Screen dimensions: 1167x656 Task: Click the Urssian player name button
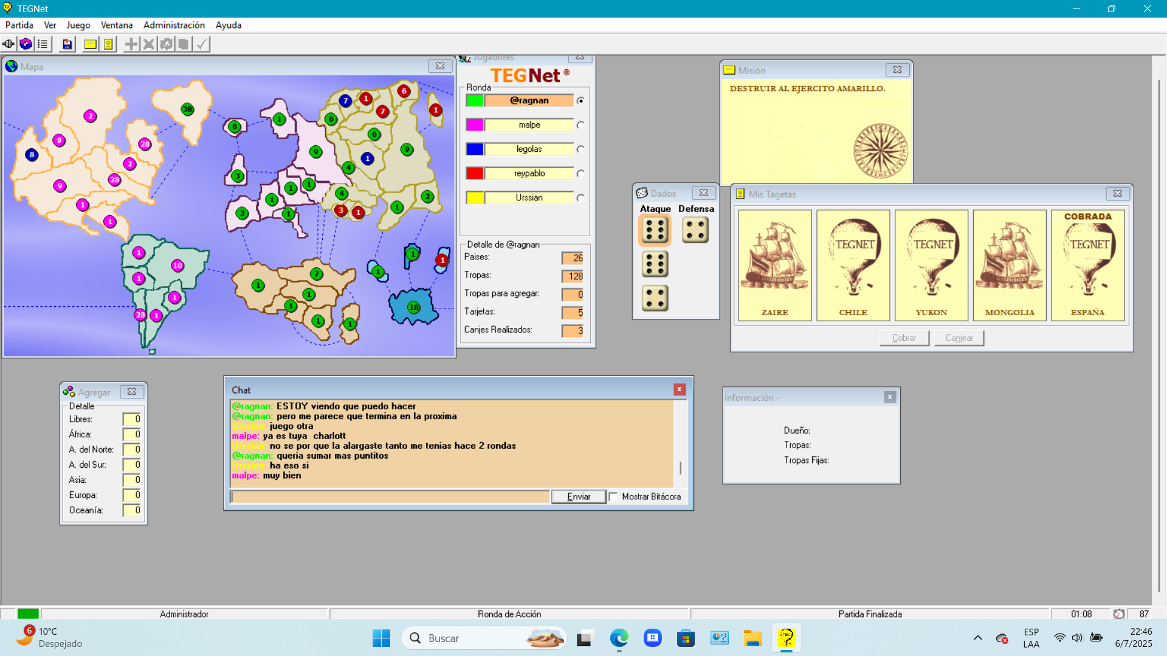(x=529, y=198)
